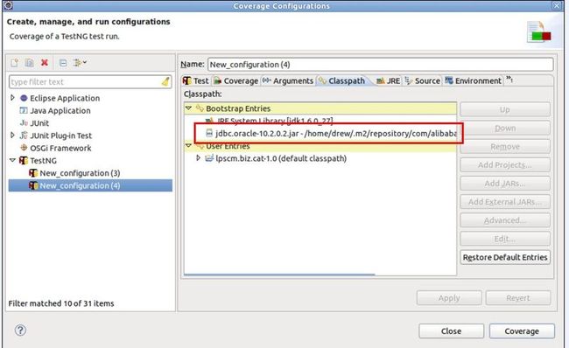This screenshot has width=569, height=348.
Task: Switch to the Environment tab
Action: [x=474, y=80]
